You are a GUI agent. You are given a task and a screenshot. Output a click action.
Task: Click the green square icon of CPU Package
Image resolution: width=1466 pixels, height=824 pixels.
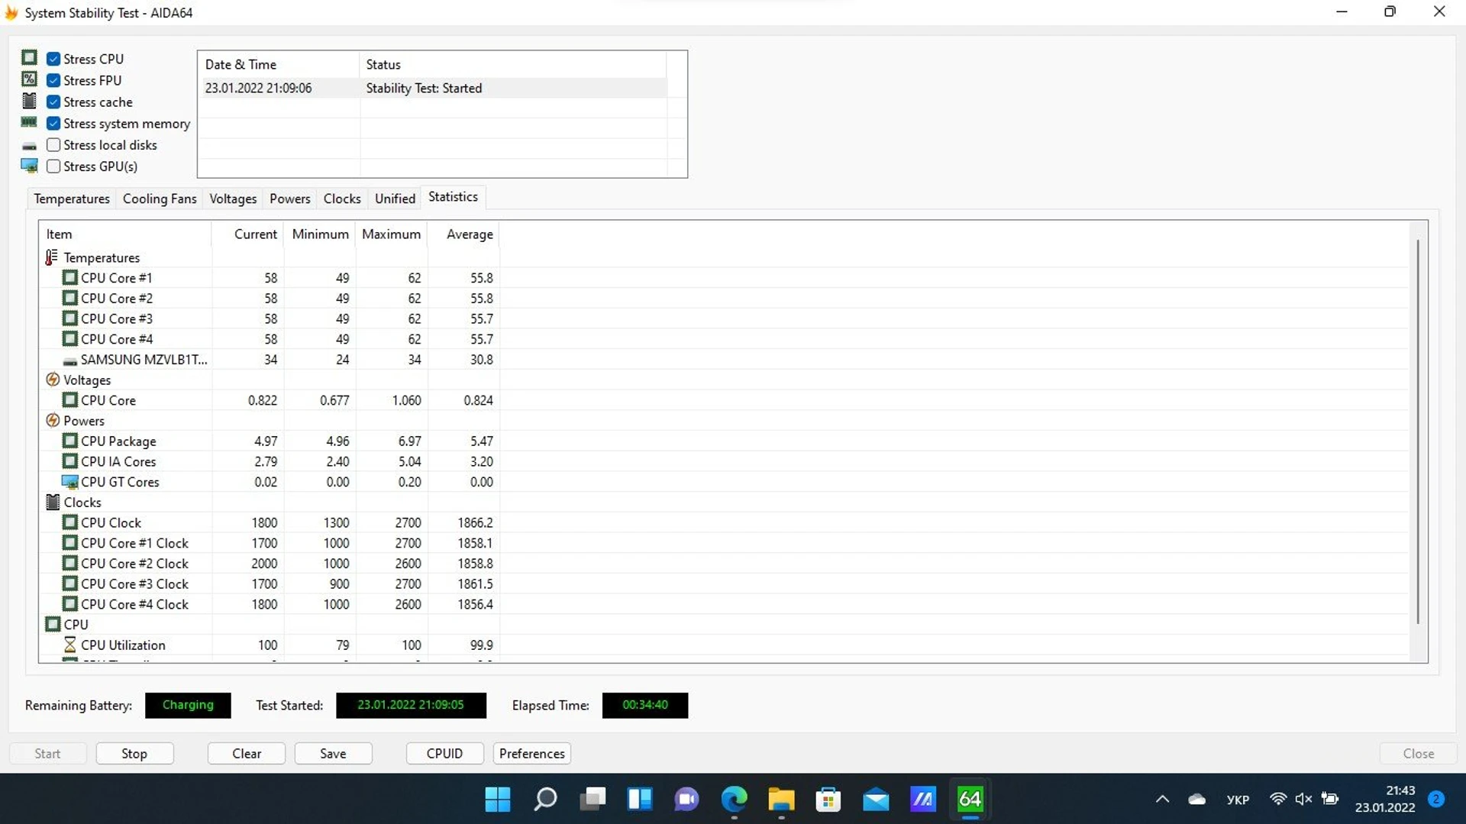[x=69, y=441]
